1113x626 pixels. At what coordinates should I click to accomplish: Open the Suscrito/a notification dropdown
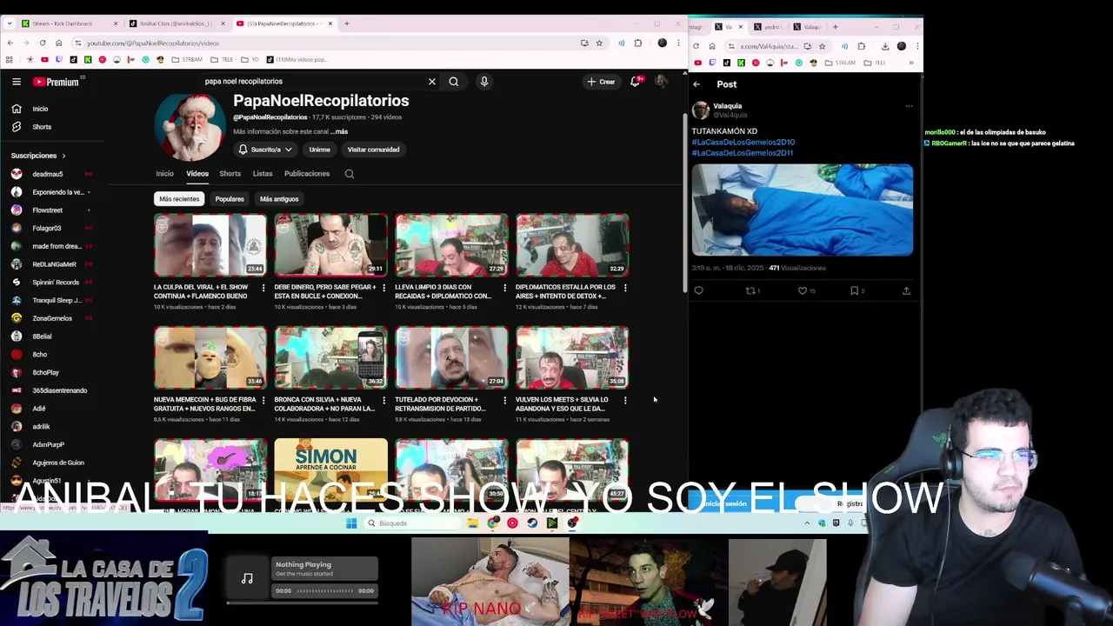265,150
